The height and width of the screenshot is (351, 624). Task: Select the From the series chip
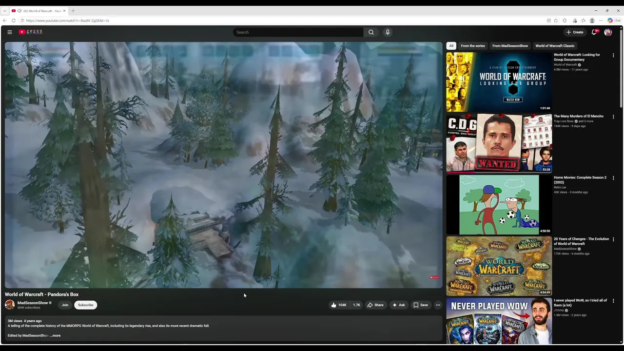473,46
